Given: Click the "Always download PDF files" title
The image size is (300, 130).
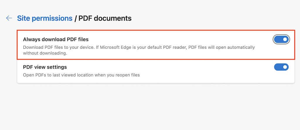Looking at the screenshot, I should point(56,39).
